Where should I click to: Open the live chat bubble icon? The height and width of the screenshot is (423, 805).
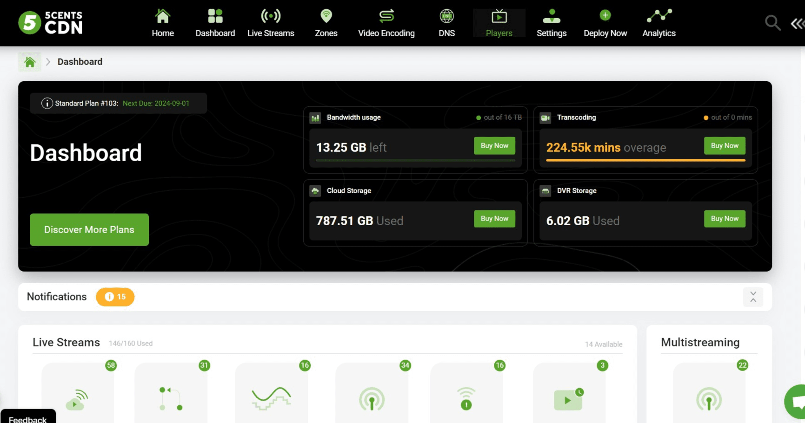796,402
